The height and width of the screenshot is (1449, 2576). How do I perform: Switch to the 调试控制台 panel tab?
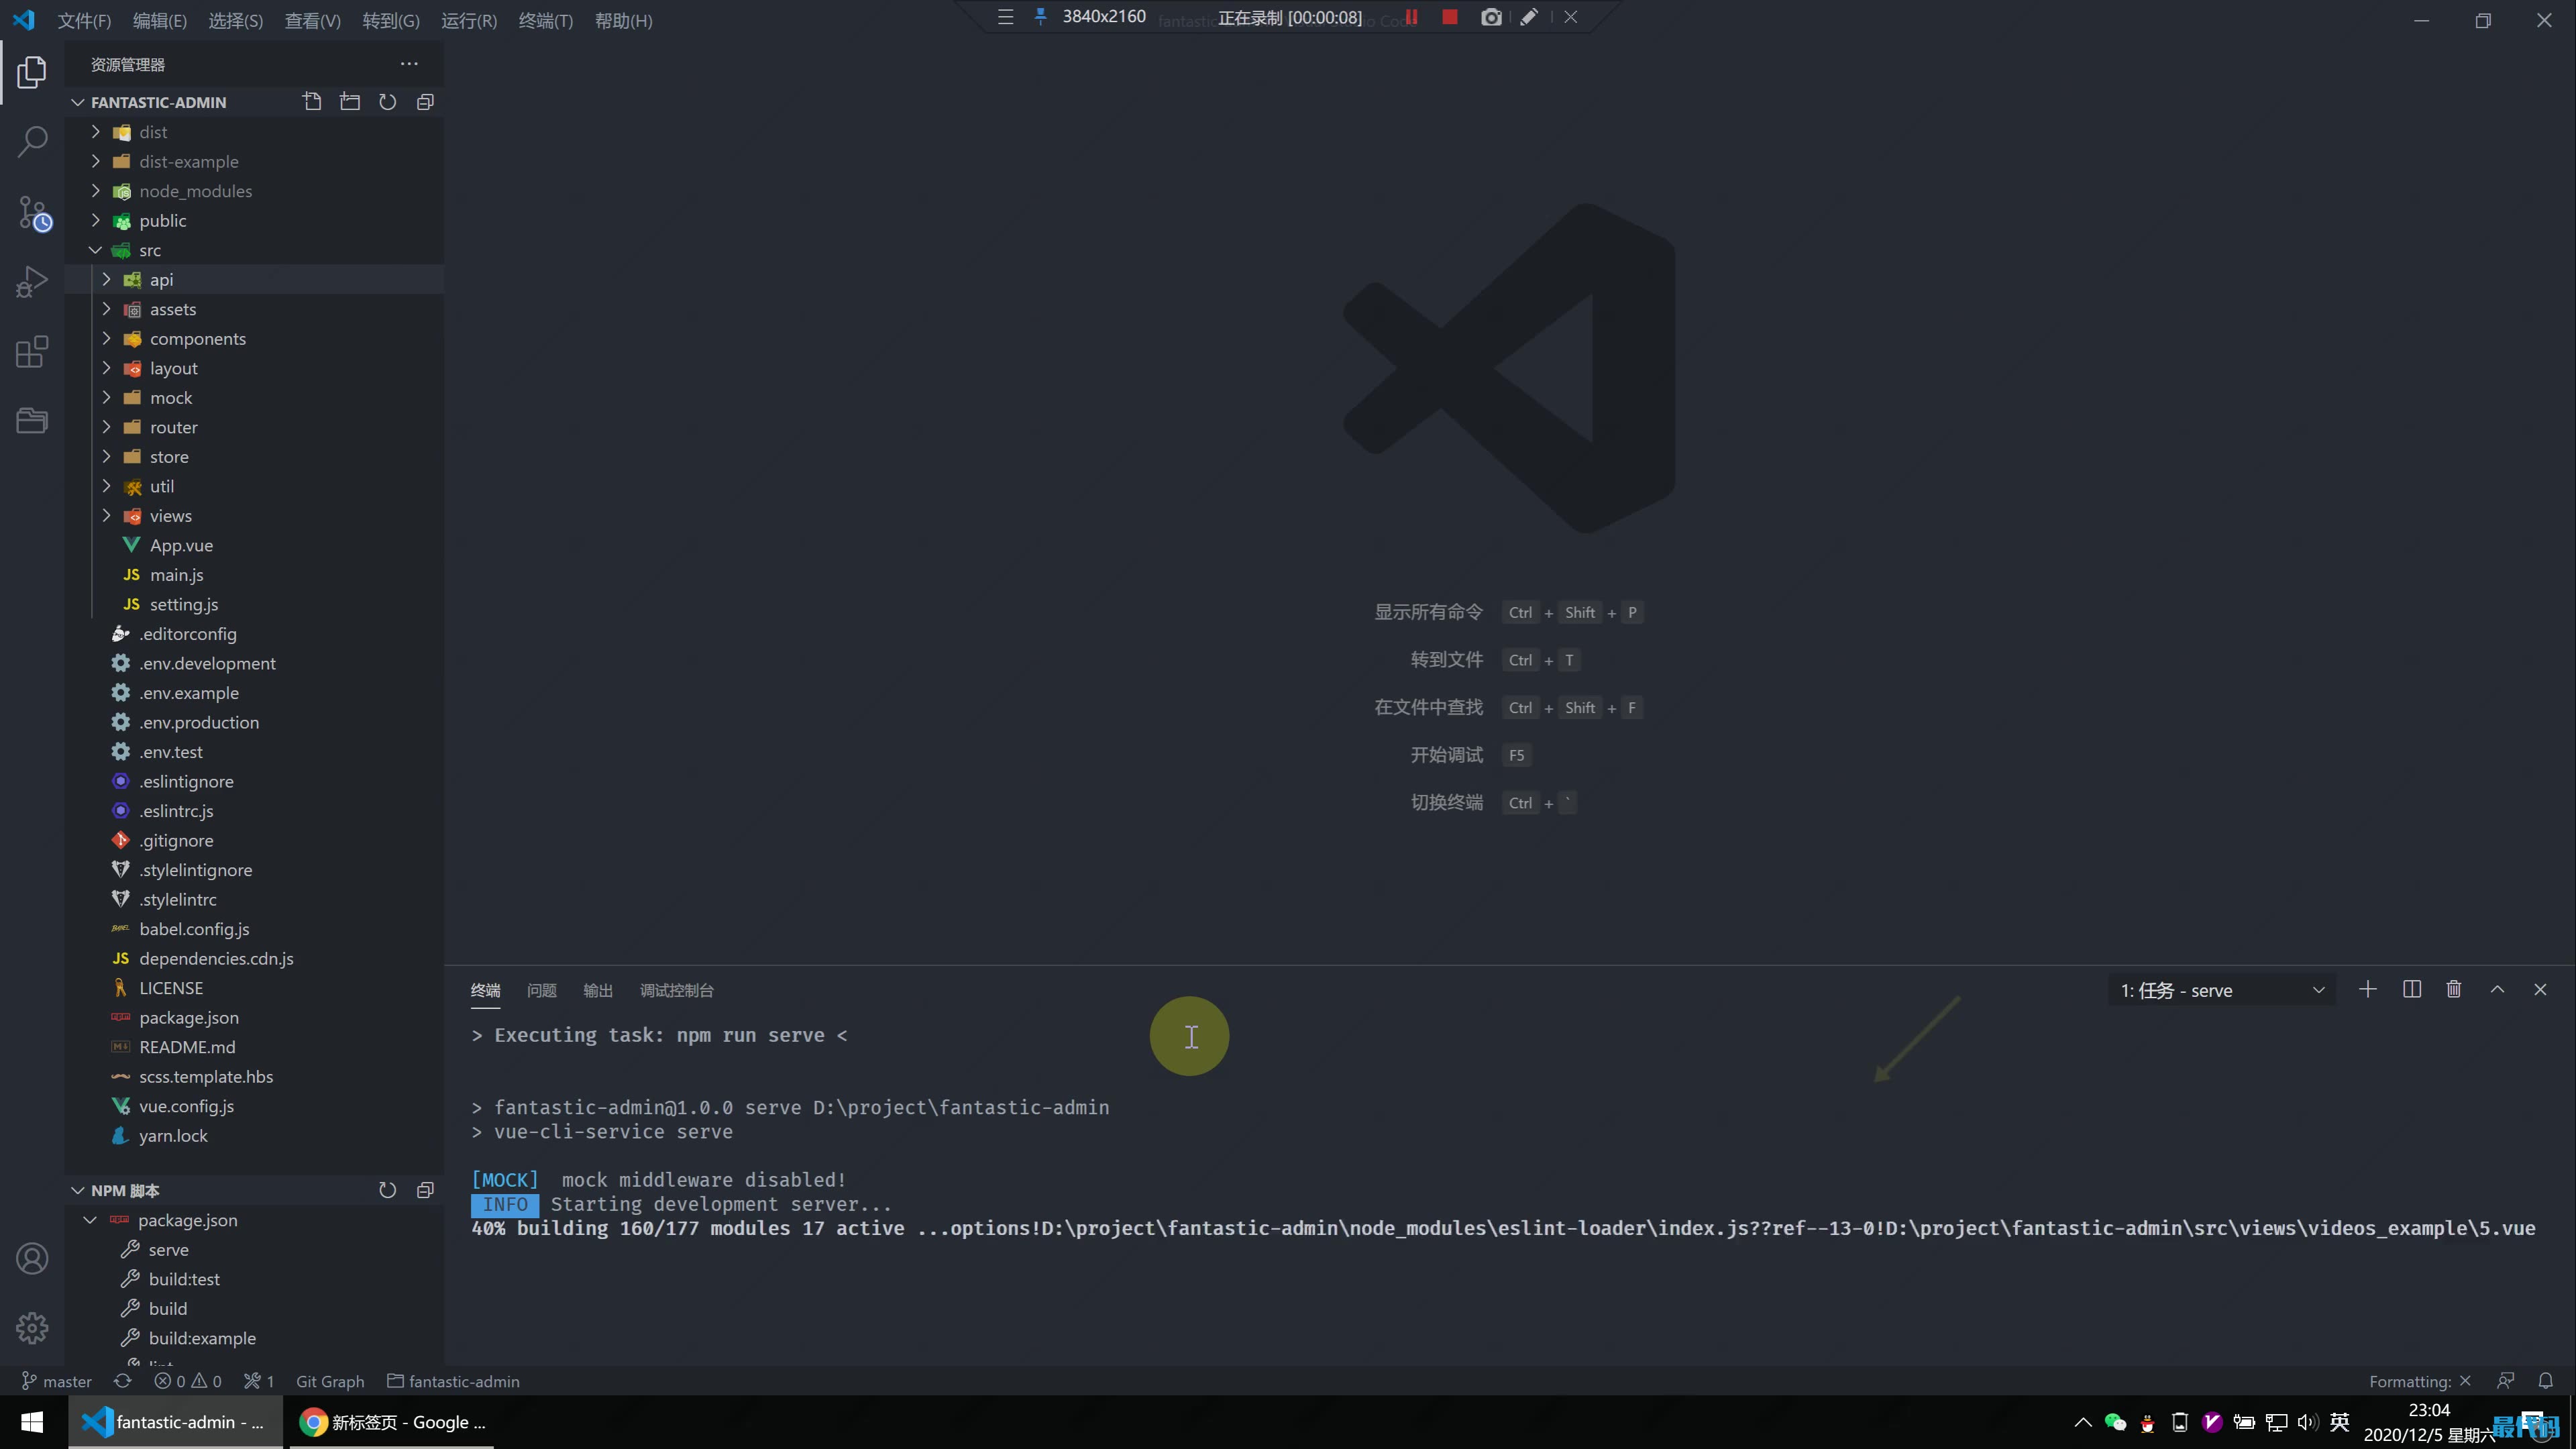[x=677, y=990]
